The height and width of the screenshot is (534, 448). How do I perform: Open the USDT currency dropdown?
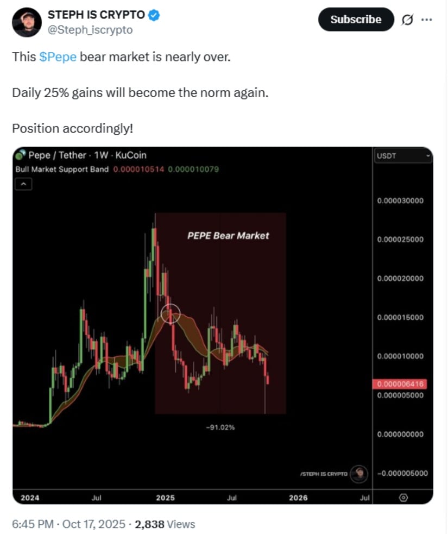[402, 156]
